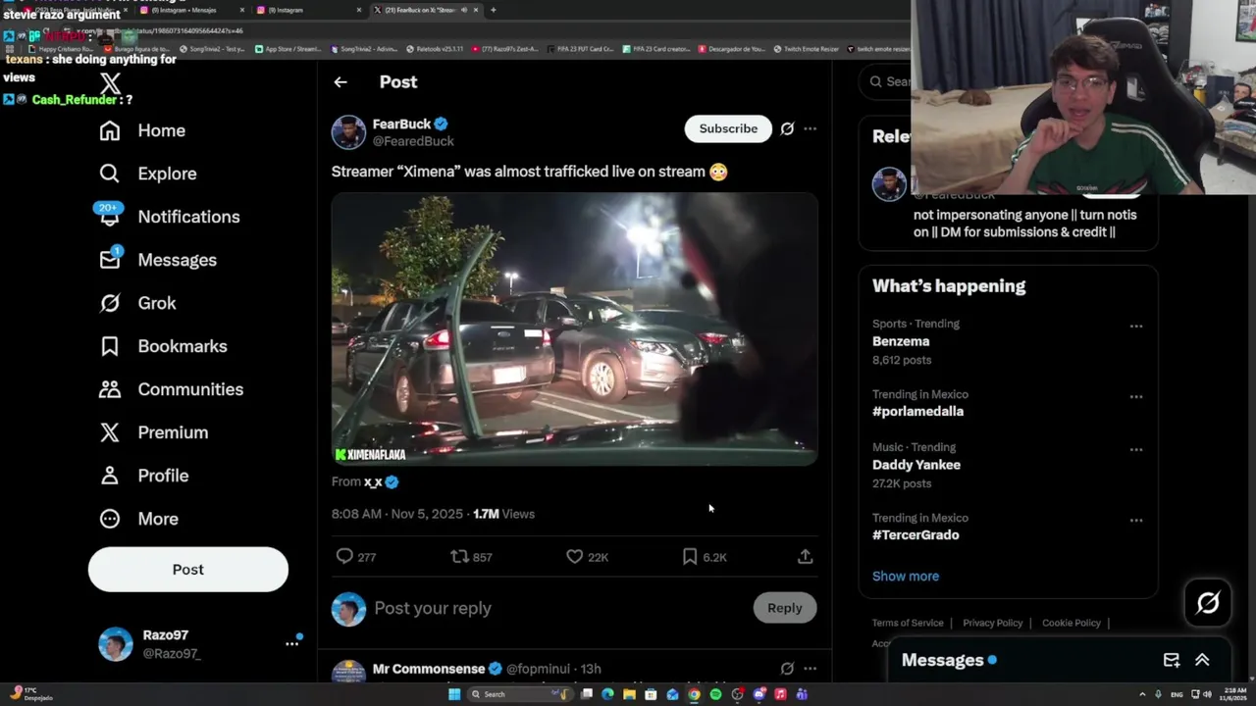
Task: Click the share upload icon on post
Action: click(x=805, y=557)
